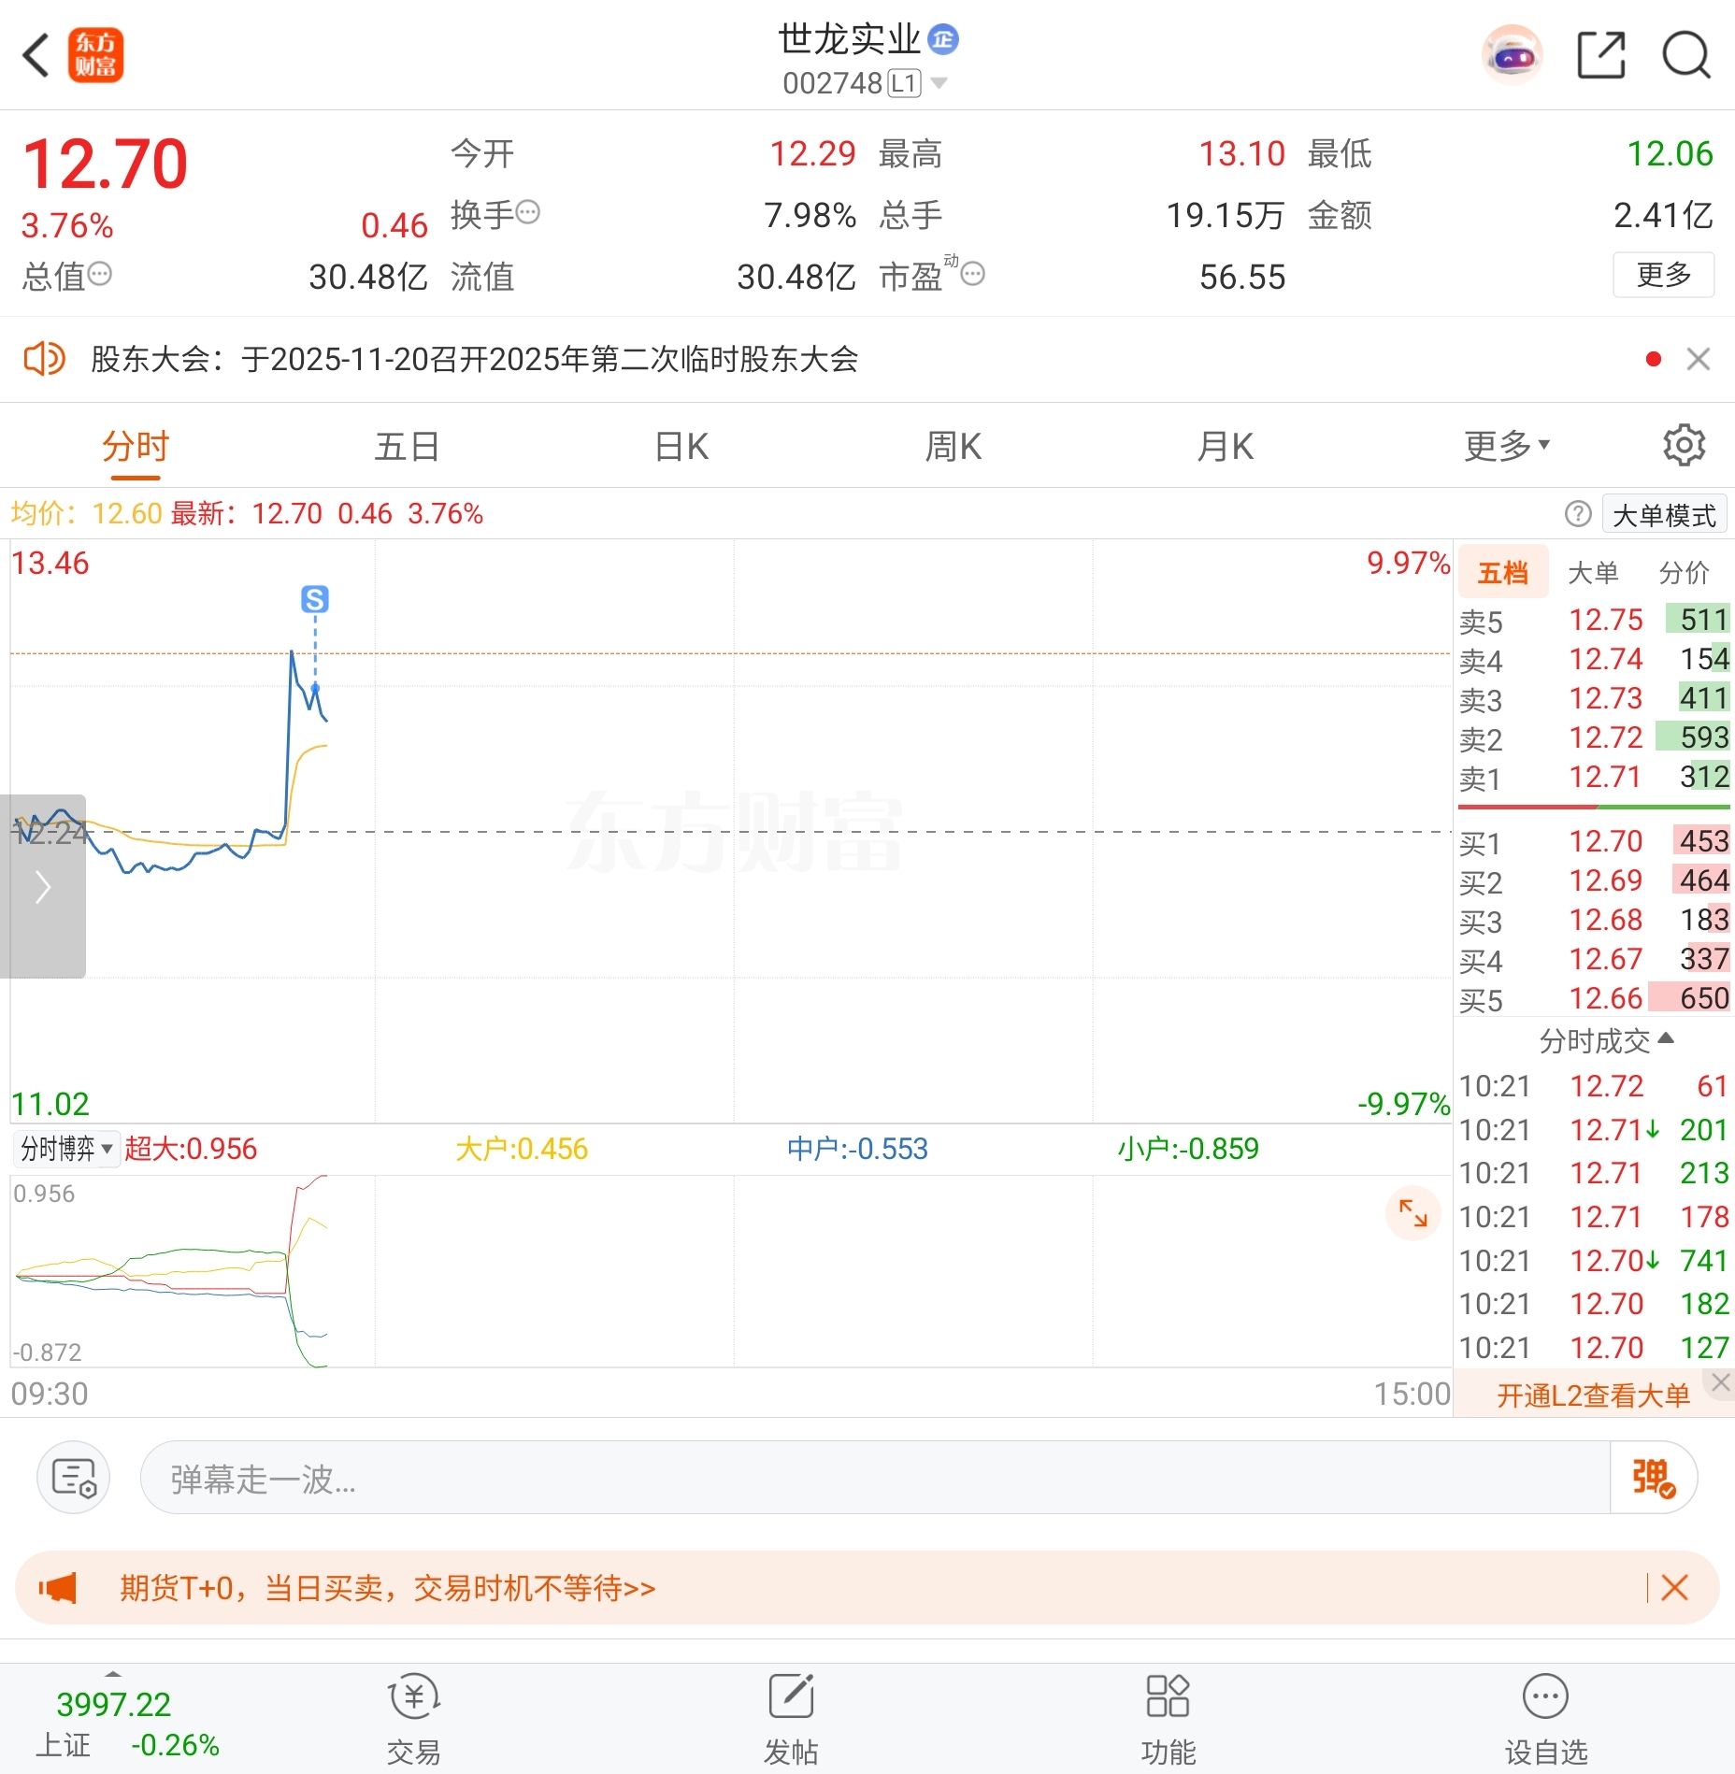Expand the left side panel arrow
The height and width of the screenshot is (1774, 1735).
click(42, 886)
